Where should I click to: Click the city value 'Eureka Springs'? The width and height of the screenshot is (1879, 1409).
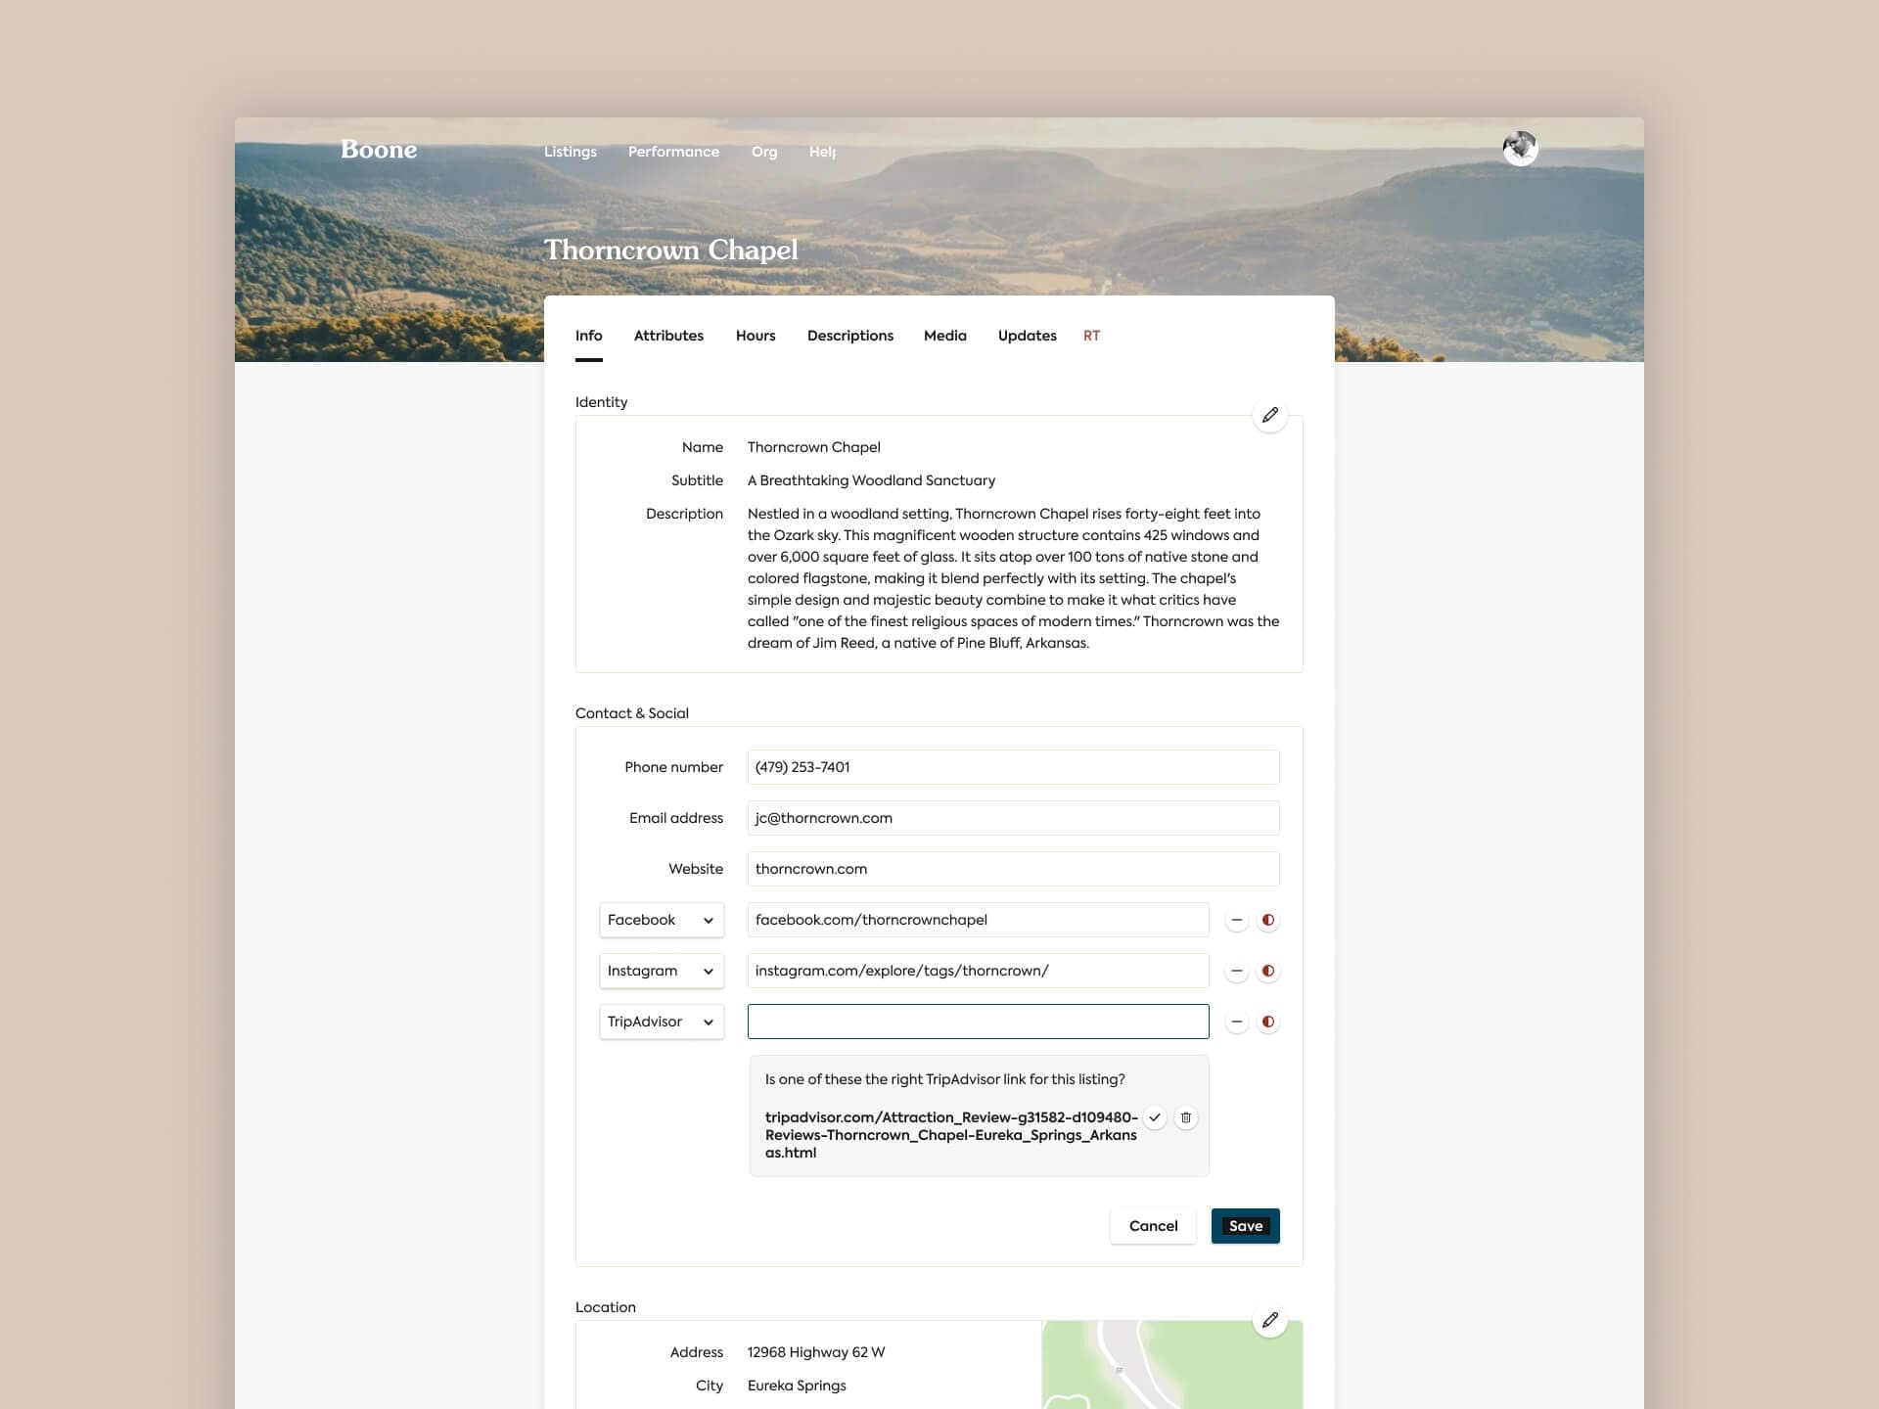click(797, 1386)
